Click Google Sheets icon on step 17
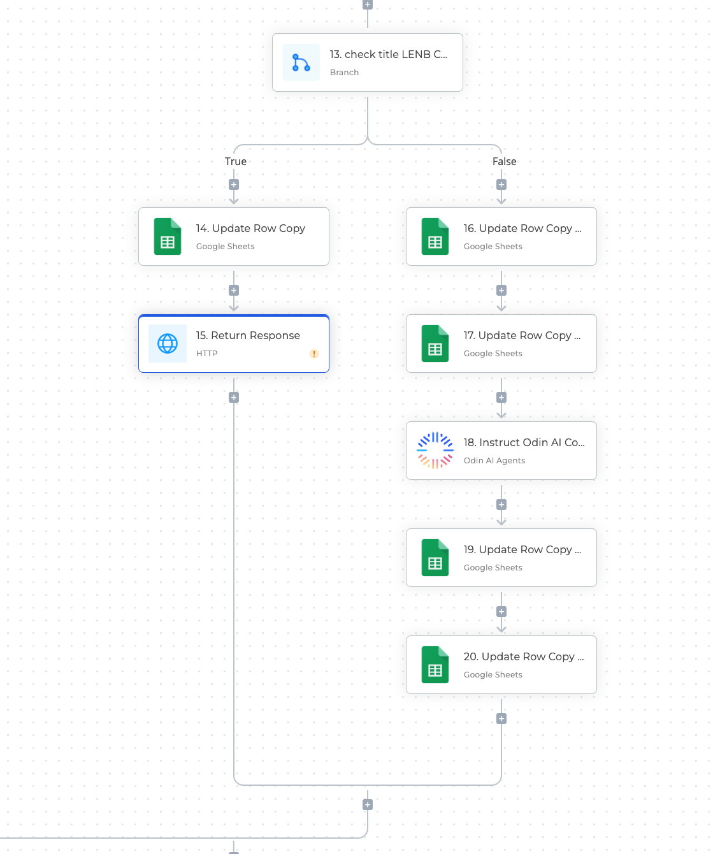The image size is (720, 854). click(x=435, y=344)
